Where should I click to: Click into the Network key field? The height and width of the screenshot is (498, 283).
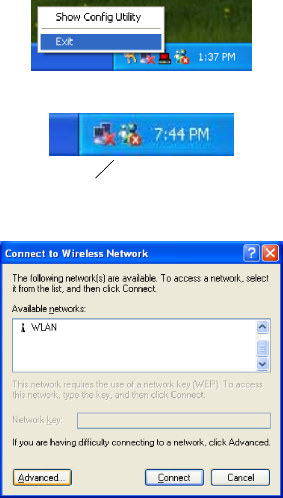tap(174, 421)
